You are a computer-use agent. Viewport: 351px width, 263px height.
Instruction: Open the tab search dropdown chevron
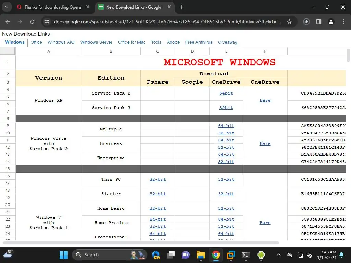point(7,7)
